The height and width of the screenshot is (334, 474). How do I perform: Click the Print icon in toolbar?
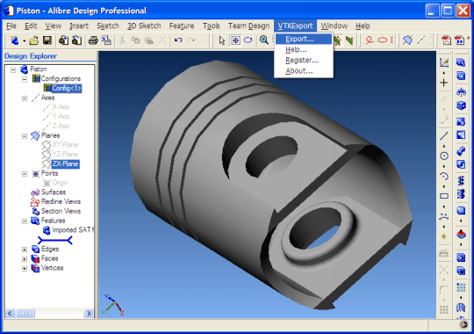pyautogui.click(x=93, y=40)
